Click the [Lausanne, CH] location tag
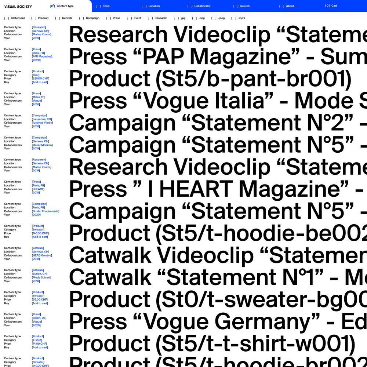 pyautogui.click(x=42, y=119)
